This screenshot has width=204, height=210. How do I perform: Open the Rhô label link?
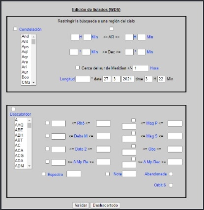81,123
